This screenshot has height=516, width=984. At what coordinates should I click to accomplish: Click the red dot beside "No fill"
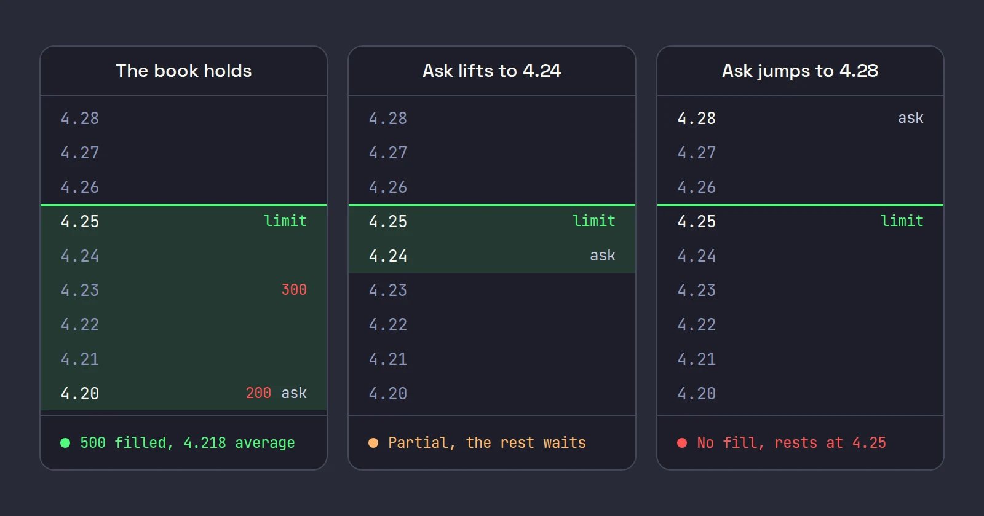pos(682,443)
